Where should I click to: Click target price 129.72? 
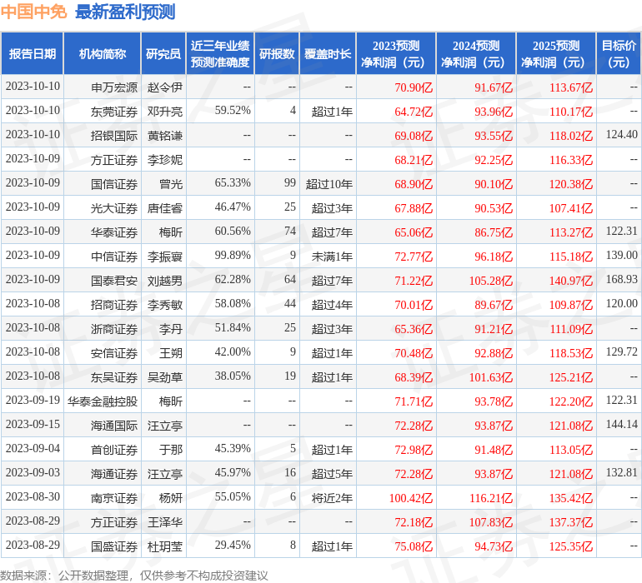point(621,351)
